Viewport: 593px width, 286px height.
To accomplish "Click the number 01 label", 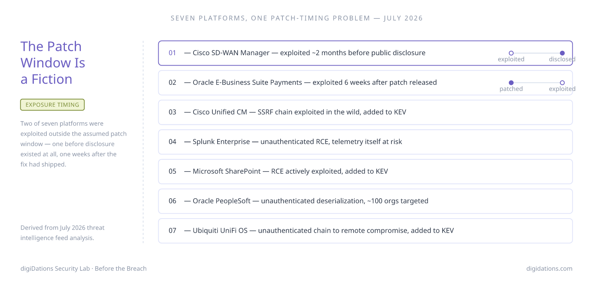I will click(x=172, y=53).
